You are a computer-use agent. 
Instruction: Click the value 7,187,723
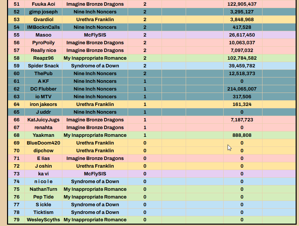pos(242,120)
